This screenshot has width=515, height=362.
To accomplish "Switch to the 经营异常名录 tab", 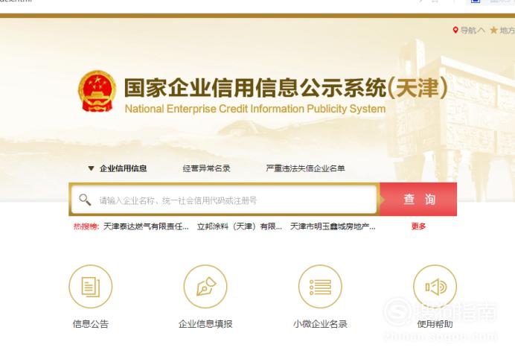I will [206, 168].
